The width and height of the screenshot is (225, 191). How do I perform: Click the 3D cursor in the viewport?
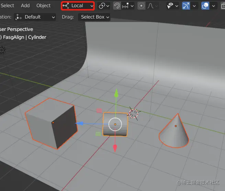[x=134, y=113]
